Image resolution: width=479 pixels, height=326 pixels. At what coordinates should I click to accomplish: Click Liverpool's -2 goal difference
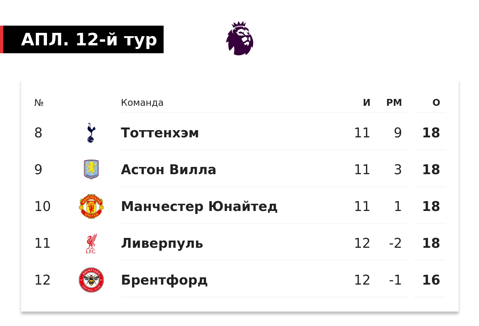[x=395, y=243]
